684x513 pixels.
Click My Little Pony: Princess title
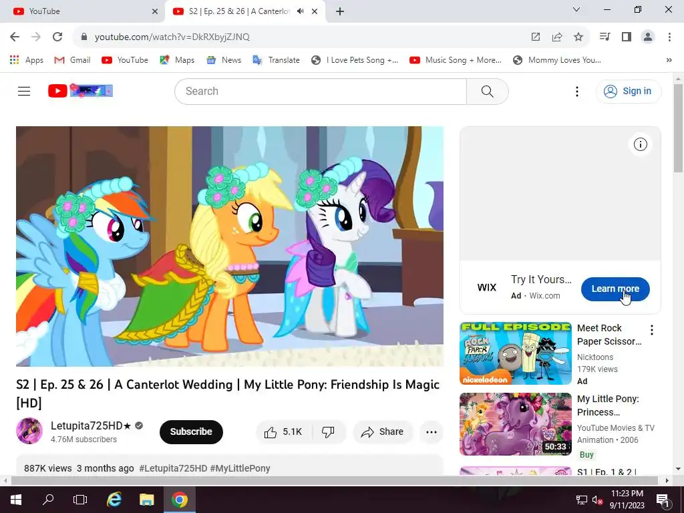(x=608, y=405)
